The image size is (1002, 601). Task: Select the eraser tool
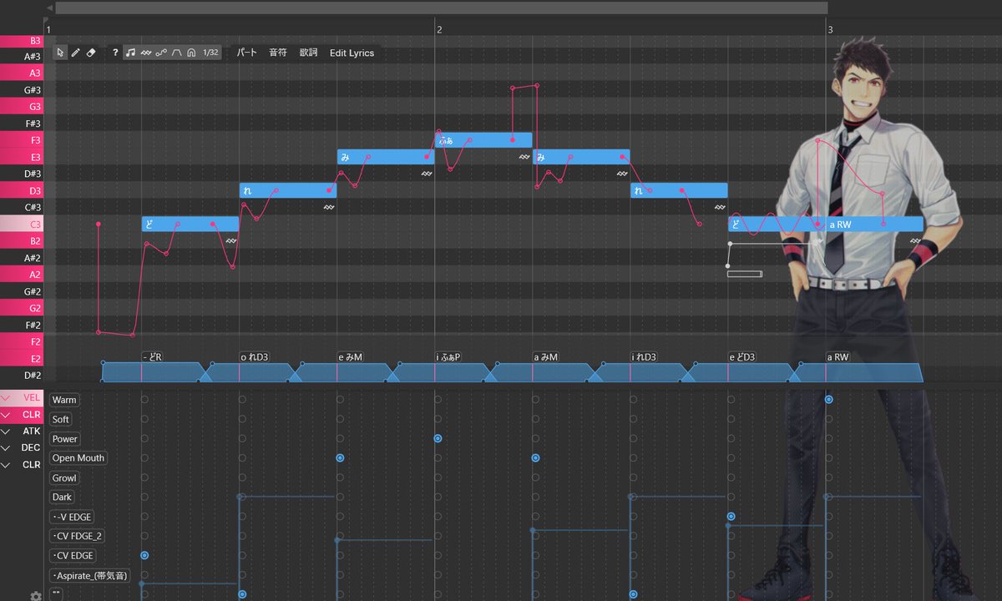pyautogui.click(x=91, y=53)
